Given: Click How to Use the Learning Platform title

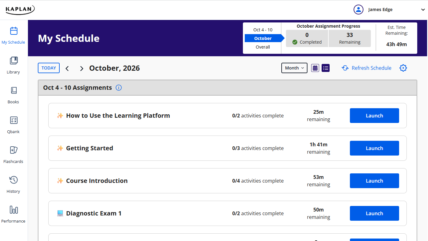Looking at the screenshot, I should 118,116.
